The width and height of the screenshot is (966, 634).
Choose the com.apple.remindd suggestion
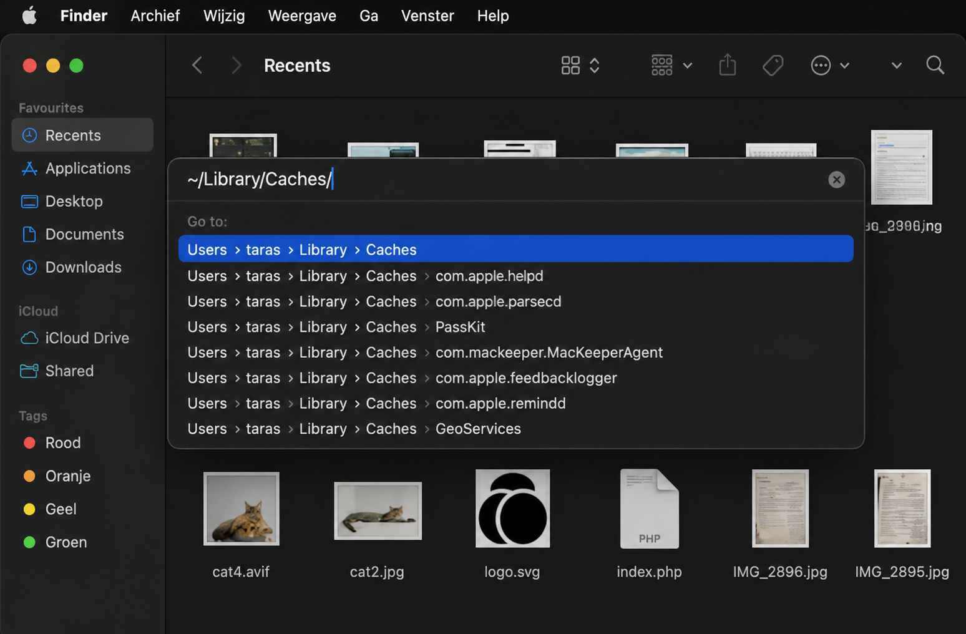(515, 403)
